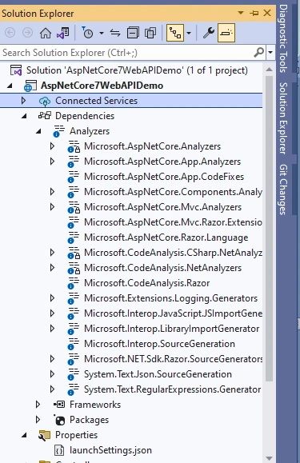Expand Microsoft.AspNetCore.Mvc.Analyzers
The image size is (300, 463).
(x=53, y=206)
